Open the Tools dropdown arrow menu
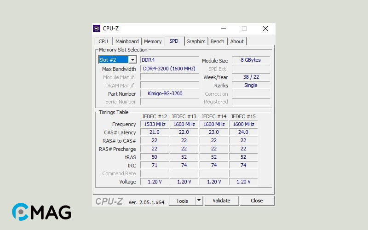The width and height of the screenshot is (368, 230). click(199, 201)
